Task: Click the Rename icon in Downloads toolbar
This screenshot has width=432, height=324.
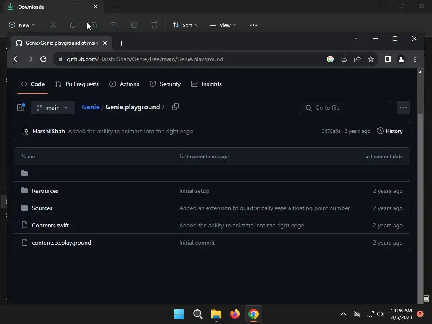Action: [114, 25]
